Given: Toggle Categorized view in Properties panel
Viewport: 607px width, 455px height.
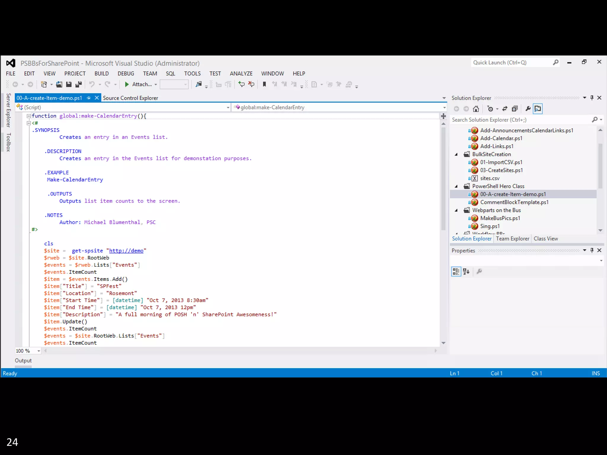Looking at the screenshot, I should click(456, 271).
